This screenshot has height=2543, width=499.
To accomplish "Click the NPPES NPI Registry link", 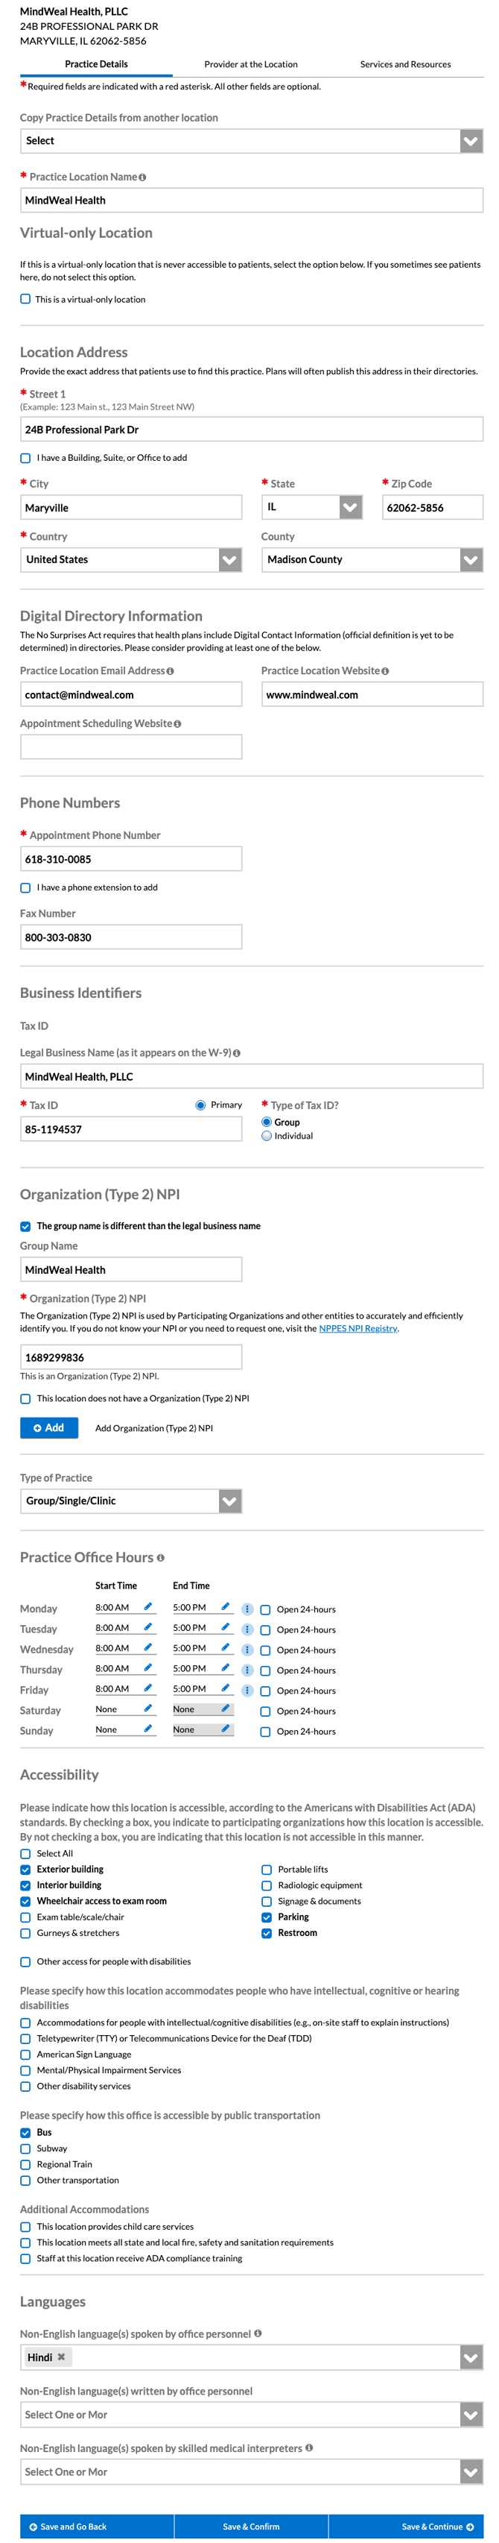I will [x=358, y=1329].
